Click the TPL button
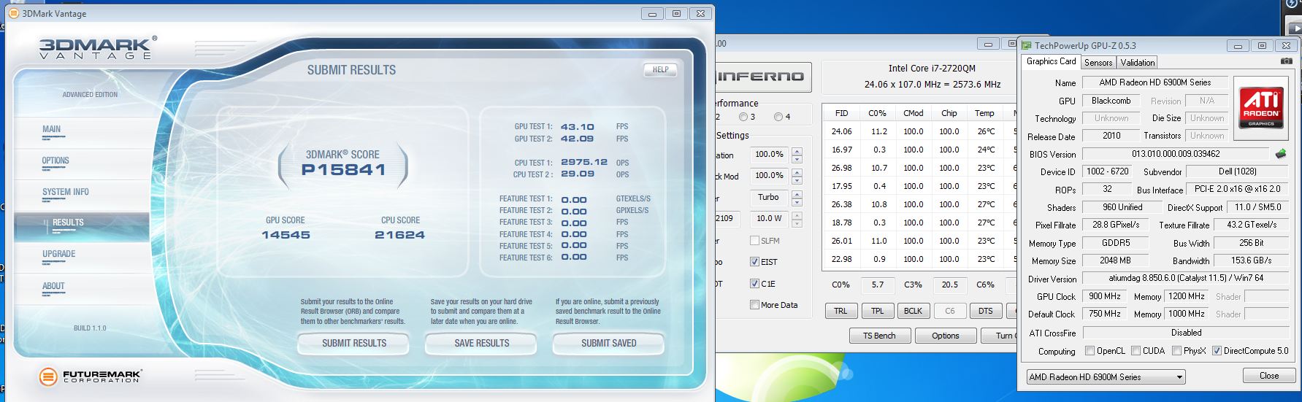1302x402 pixels. [877, 311]
